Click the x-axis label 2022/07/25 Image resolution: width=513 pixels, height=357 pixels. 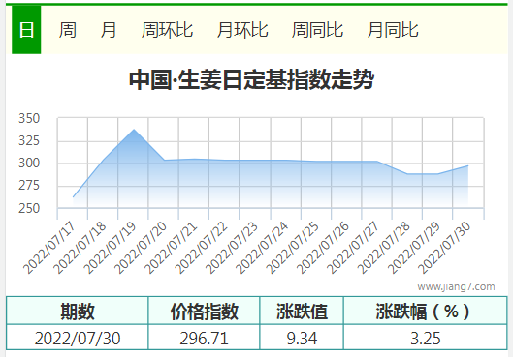(x=292, y=248)
